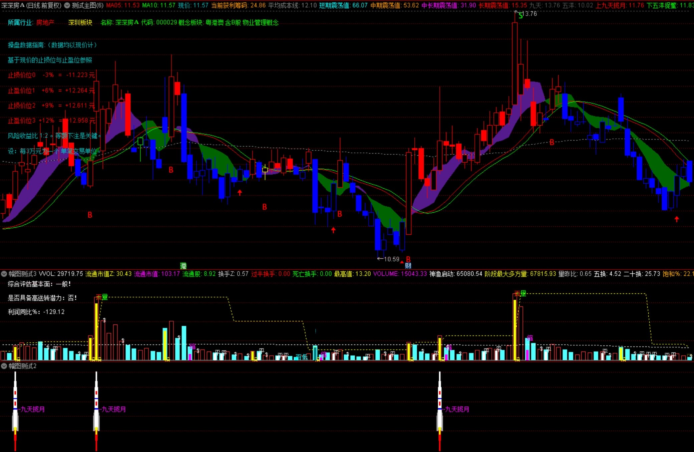
Task: Click the leftmost red B buy marker
Action: 90,215
